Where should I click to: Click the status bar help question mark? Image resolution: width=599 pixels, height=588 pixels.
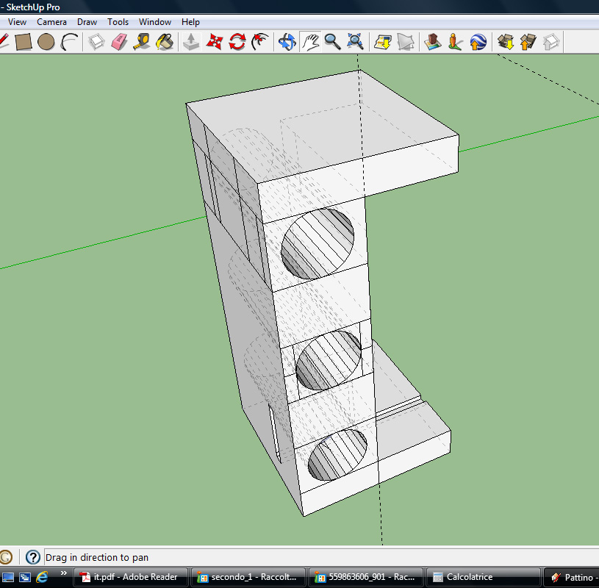point(33,558)
